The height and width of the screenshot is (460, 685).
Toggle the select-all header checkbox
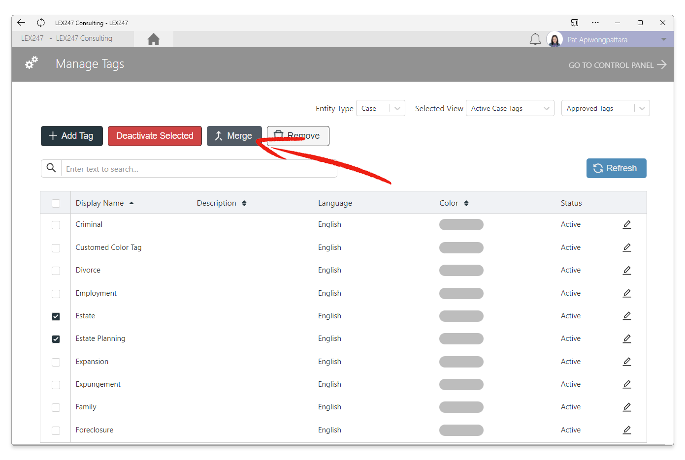[56, 203]
